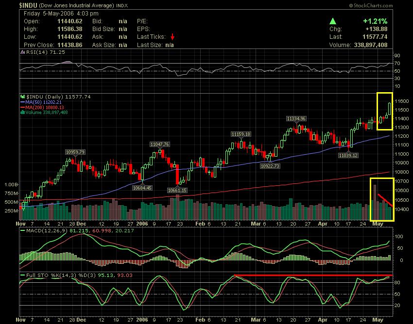Click the 'P/E:' label

(x=142, y=21)
